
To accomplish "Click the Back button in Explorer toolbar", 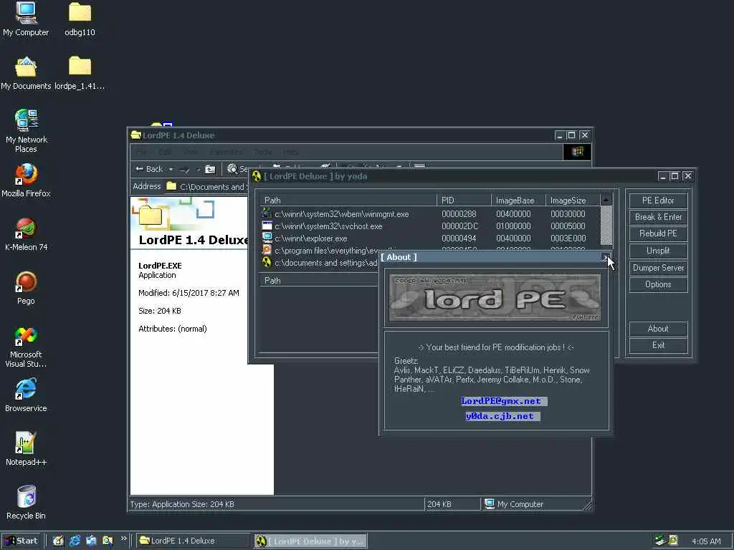I will (149, 169).
